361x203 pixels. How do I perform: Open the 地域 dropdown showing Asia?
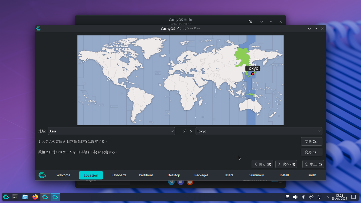tap(112, 131)
